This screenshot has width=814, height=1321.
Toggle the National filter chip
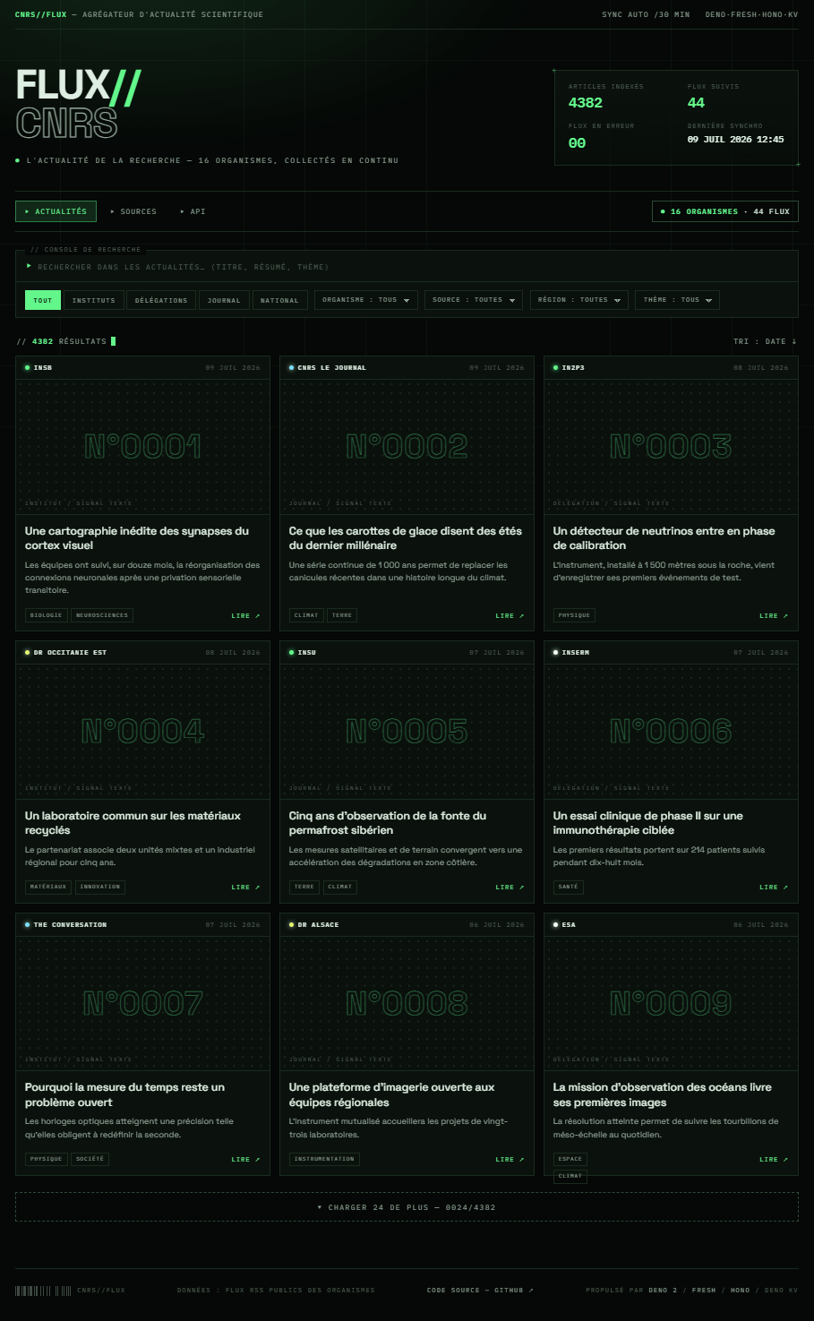click(x=279, y=300)
